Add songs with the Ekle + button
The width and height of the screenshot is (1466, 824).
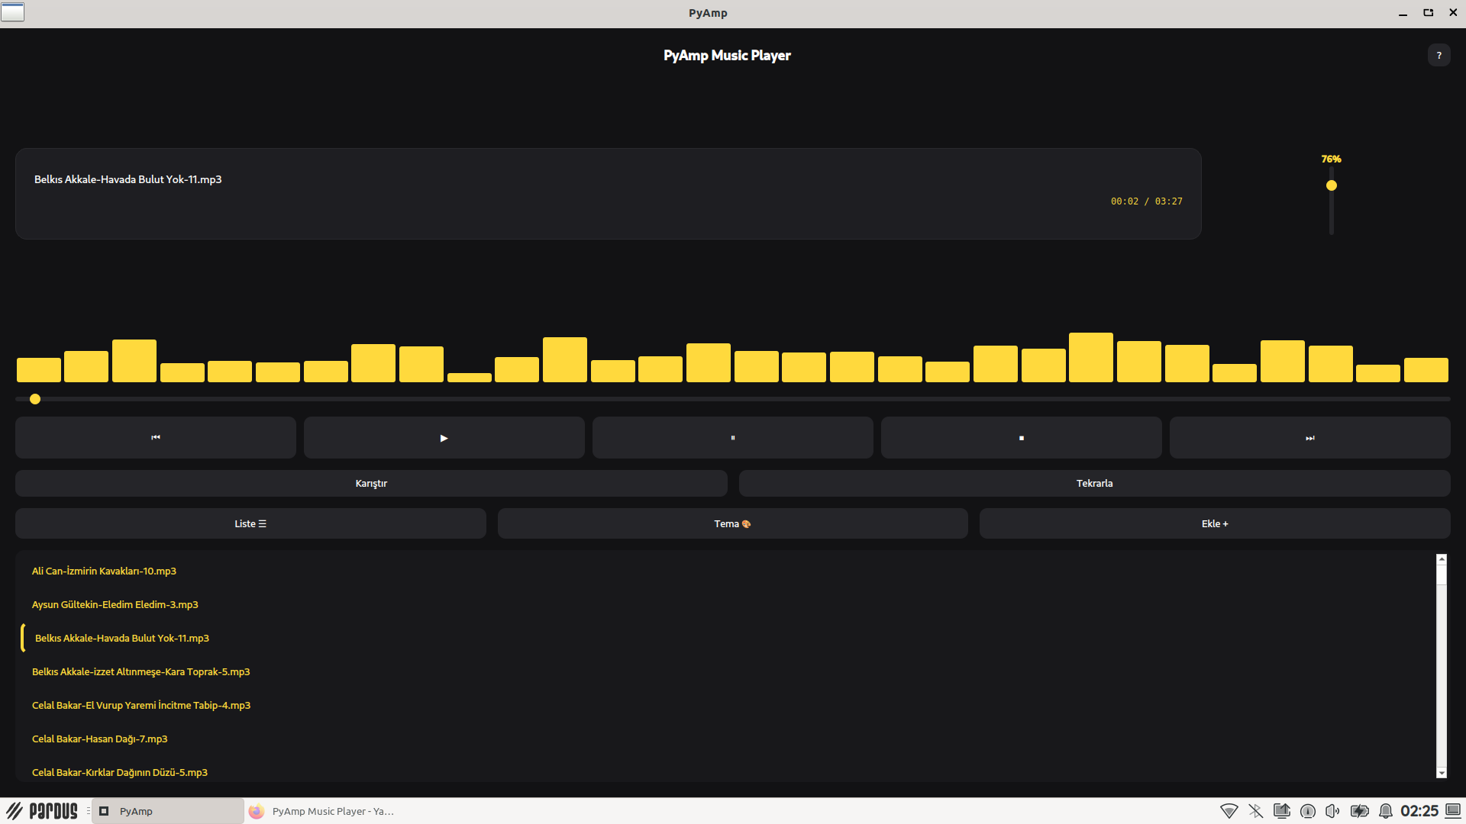point(1214,523)
